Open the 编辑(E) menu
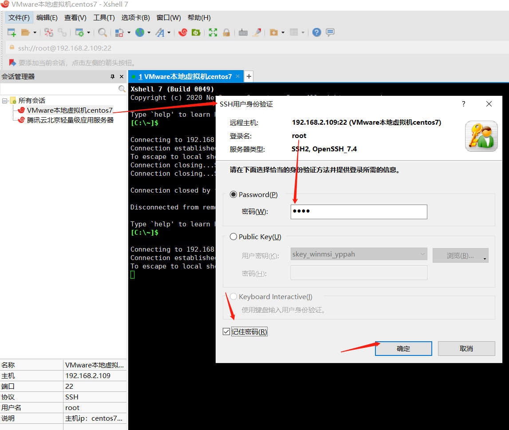The width and height of the screenshot is (509, 430). click(47, 17)
